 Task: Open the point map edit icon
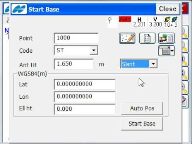[127, 38]
